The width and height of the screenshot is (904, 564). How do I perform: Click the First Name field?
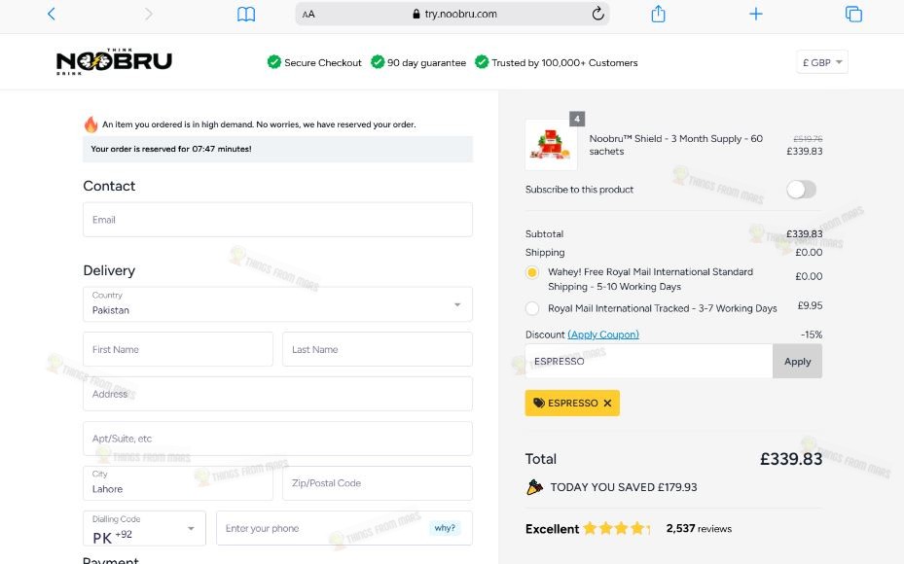(x=177, y=349)
